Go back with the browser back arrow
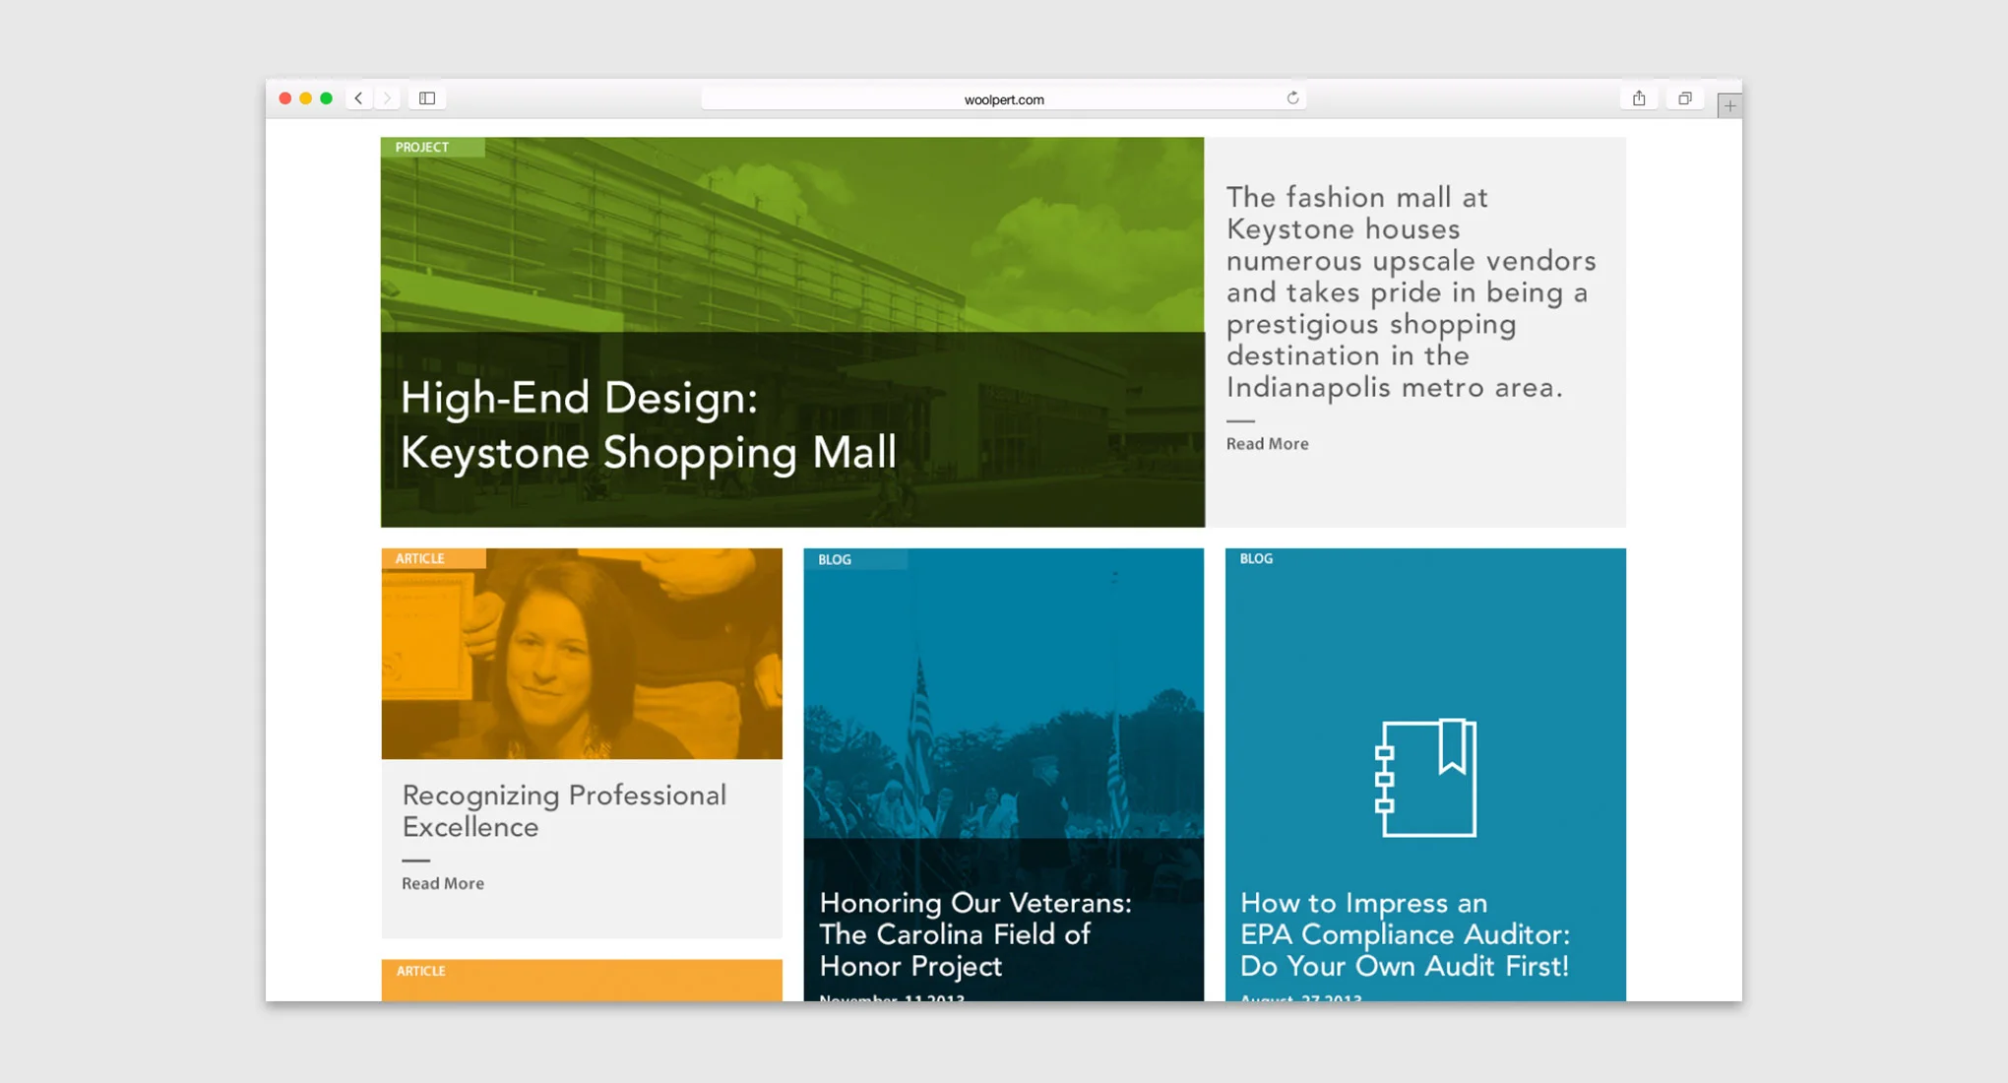This screenshot has width=2008, height=1083. 359,98
